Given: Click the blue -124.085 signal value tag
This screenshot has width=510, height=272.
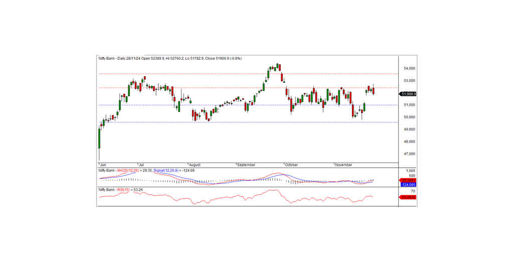Looking at the screenshot, I should [x=408, y=185].
